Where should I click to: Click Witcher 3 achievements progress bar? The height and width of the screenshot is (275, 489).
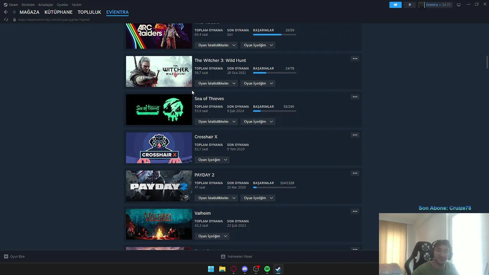tap(274, 73)
